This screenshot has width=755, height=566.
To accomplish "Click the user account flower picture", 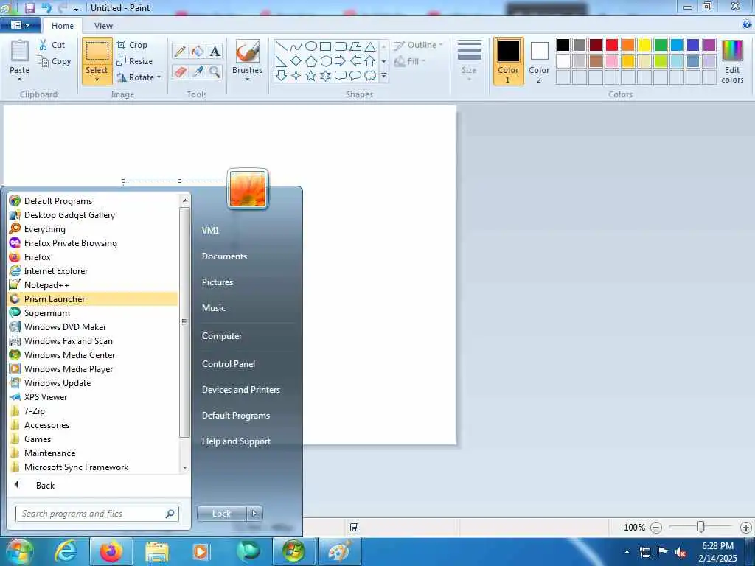I will [x=248, y=189].
